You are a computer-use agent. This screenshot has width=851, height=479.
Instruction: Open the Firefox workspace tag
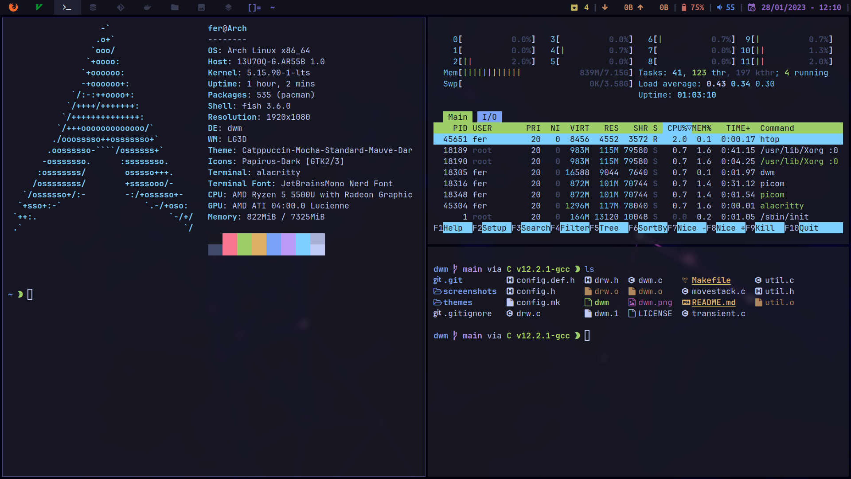(13, 7)
